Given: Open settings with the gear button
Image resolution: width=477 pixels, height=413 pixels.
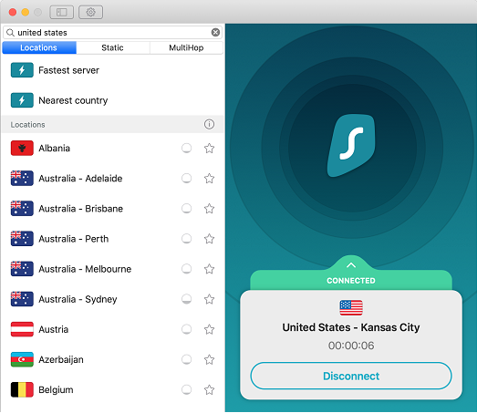Looking at the screenshot, I should click(90, 12).
